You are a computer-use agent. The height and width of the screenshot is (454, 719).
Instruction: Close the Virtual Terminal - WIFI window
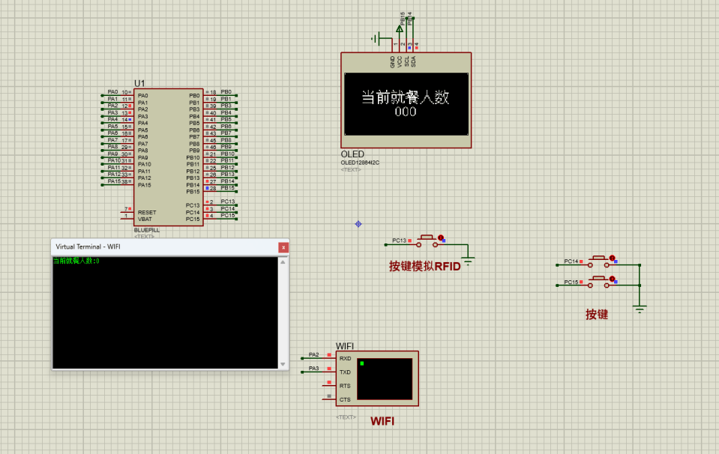pyautogui.click(x=283, y=246)
